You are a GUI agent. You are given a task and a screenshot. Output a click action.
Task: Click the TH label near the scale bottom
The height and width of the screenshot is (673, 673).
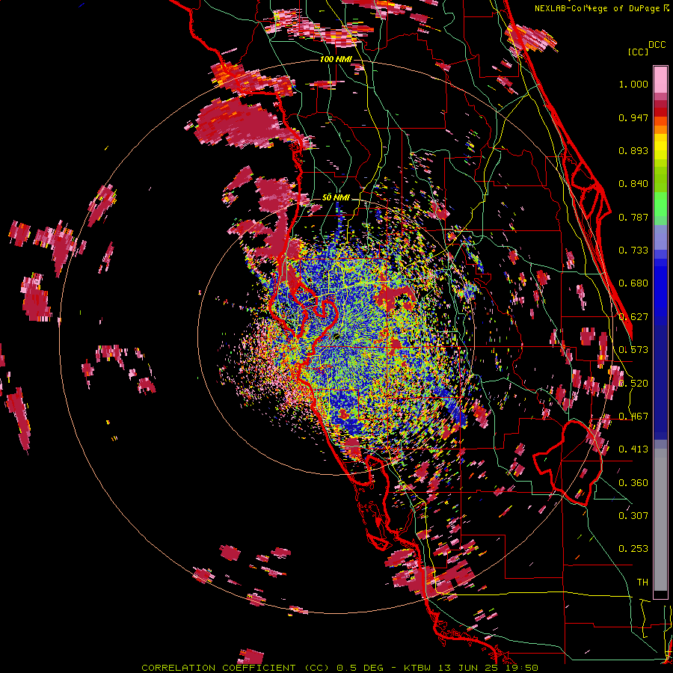[x=642, y=583]
